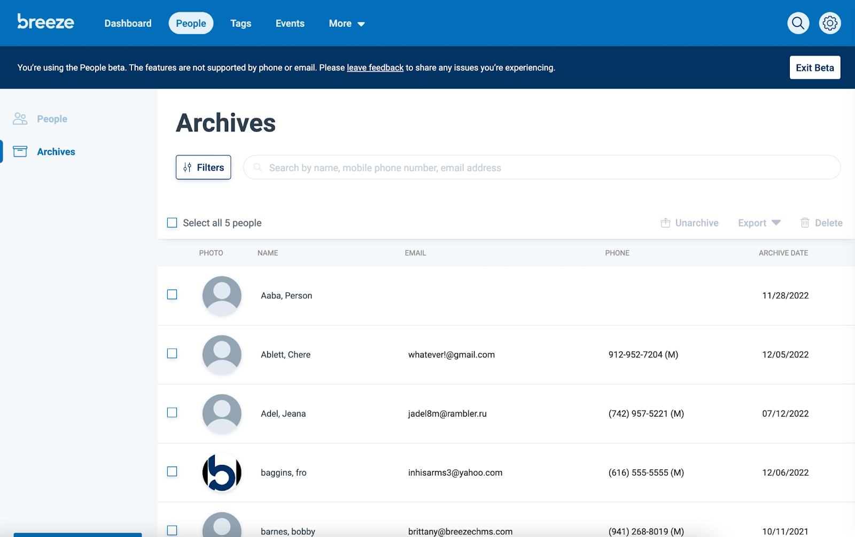855x537 pixels.
Task: Click the Unarchive box icon
Action: coord(665,223)
